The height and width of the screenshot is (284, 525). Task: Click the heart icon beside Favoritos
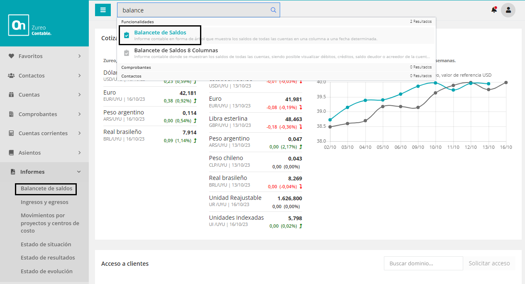click(x=11, y=56)
